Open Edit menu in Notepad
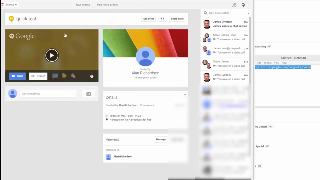The width and height of the screenshot is (320, 180). click(x=259, y=63)
